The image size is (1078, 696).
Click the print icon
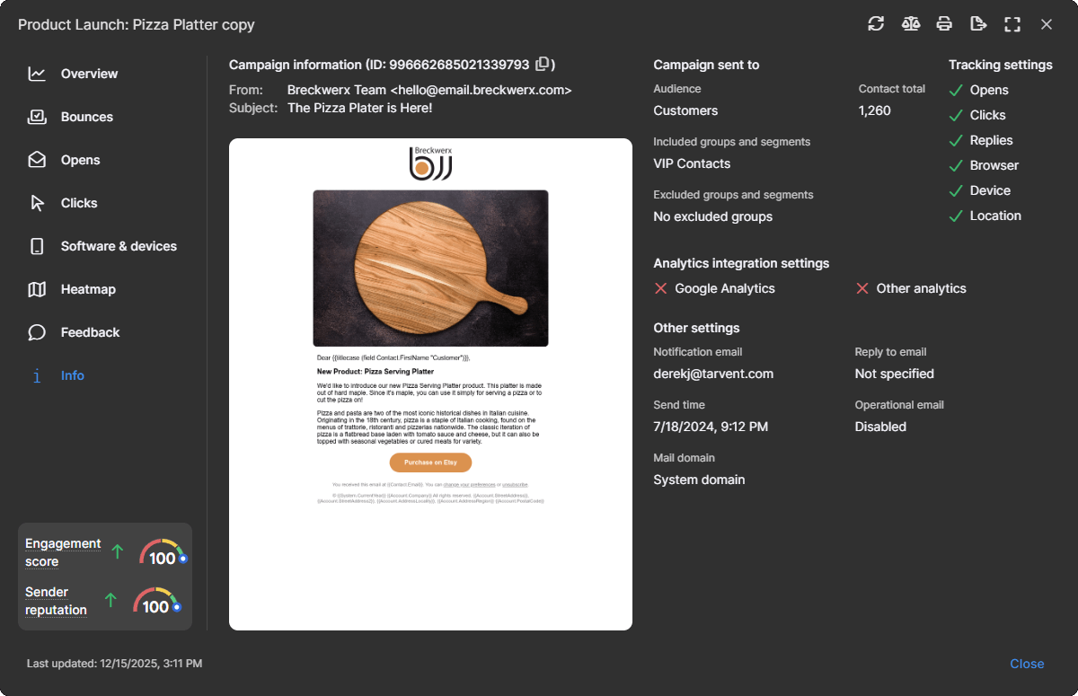pos(944,24)
